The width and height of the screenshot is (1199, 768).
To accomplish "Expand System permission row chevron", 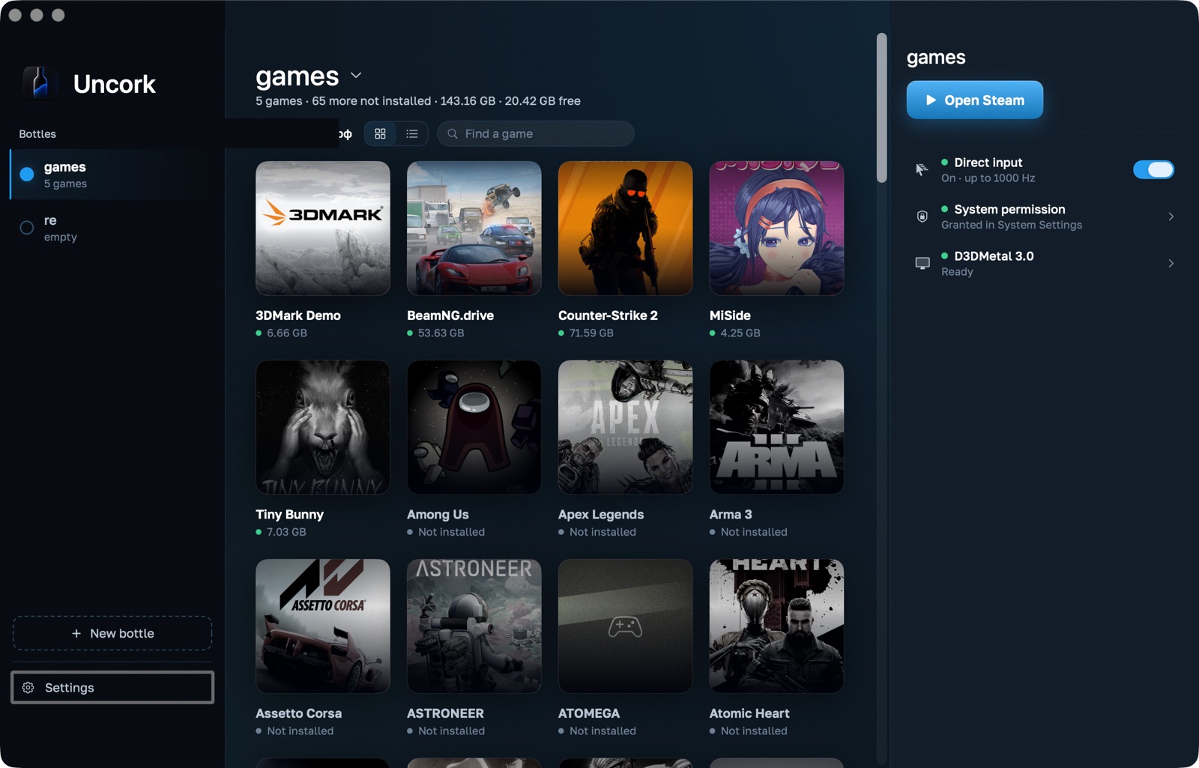I will (1171, 217).
